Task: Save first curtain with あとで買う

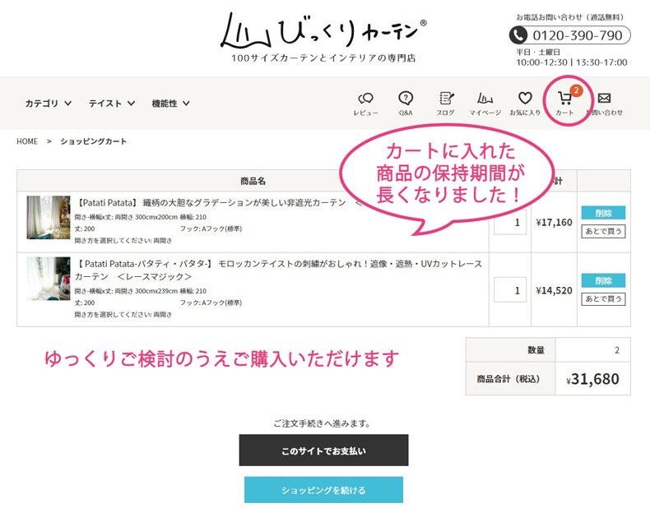Action: [603, 231]
